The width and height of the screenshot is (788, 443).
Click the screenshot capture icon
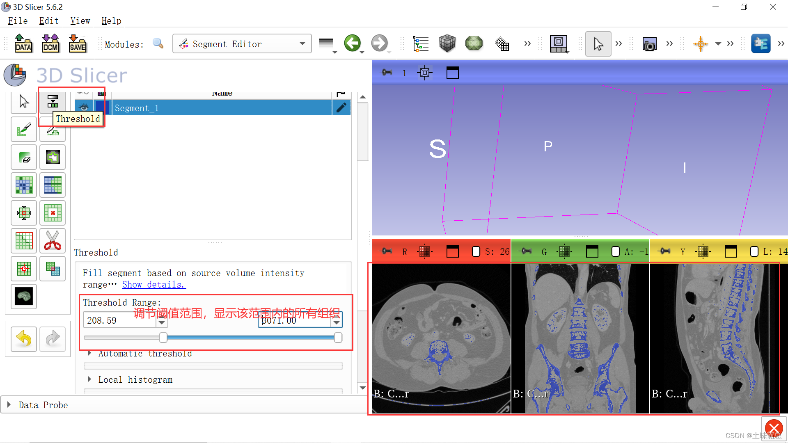point(649,43)
